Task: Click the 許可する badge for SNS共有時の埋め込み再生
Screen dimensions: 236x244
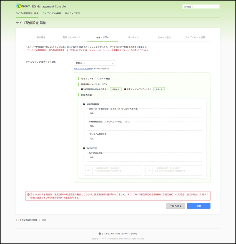Action: (116, 89)
